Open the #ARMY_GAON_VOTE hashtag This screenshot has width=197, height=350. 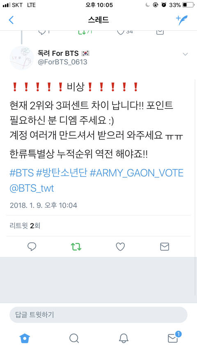[137, 174]
